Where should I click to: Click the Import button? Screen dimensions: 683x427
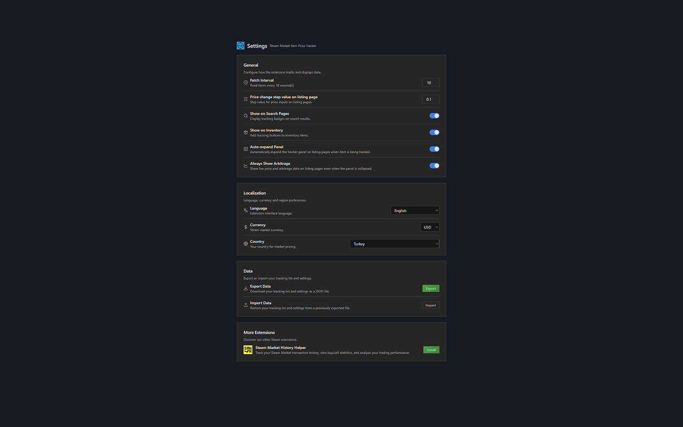pyautogui.click(x=431, y=305)
